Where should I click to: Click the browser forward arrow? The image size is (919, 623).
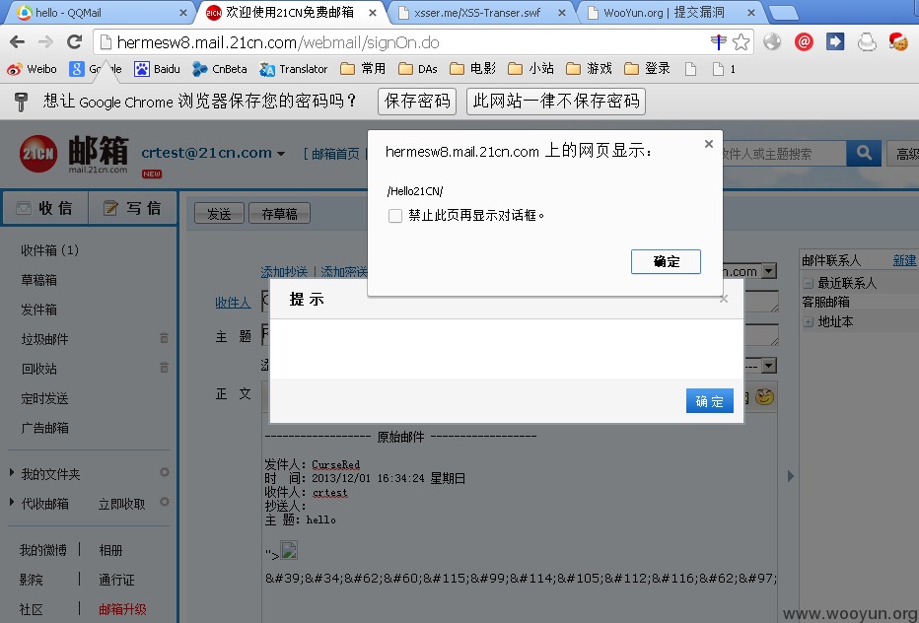pyautogui.click(x=45, y=41)
